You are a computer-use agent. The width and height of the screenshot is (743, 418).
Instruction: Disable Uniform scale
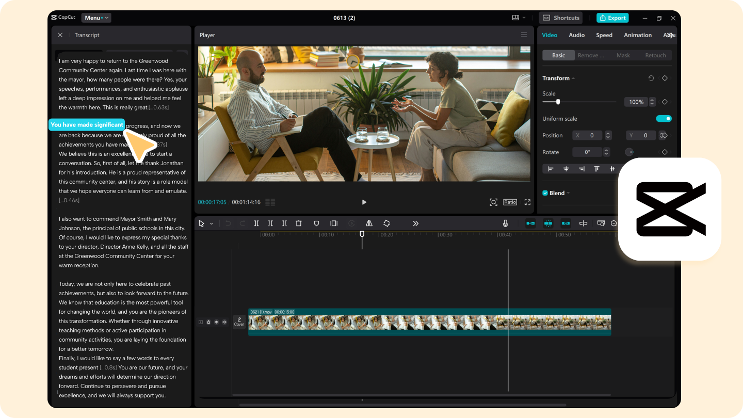tap(664, 118)
